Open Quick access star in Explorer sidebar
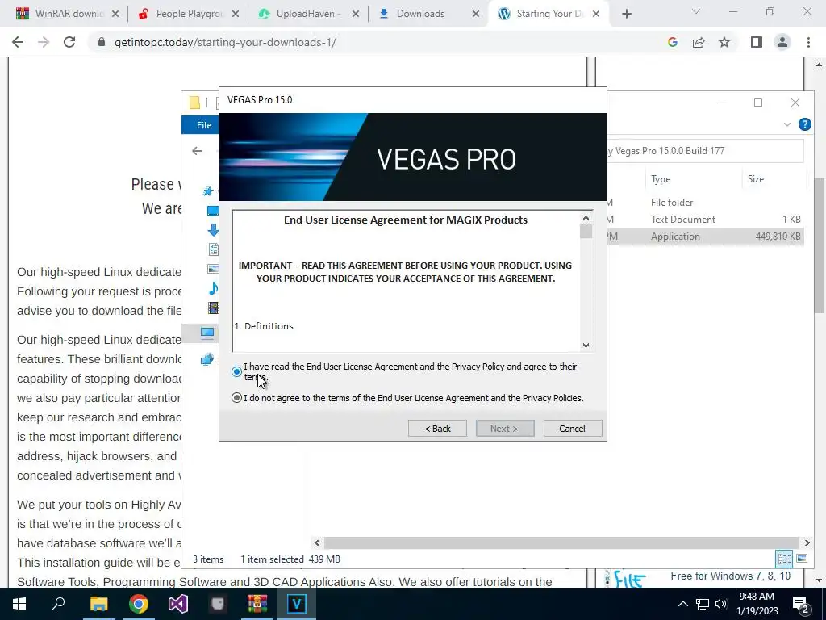The width and height of the screenshot is (826, 620). (x=209, y=191)
